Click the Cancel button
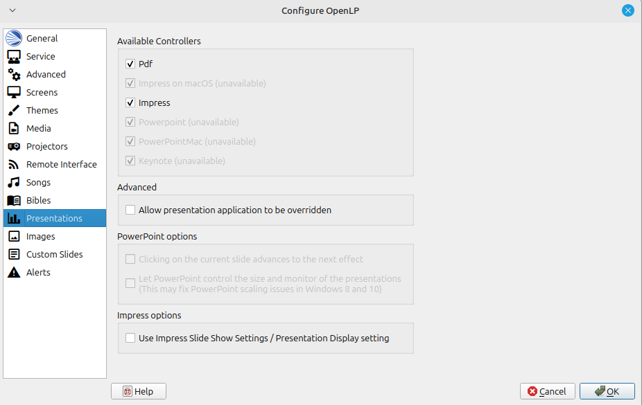This screenshot has height=405, width=642. click(547, 392)
